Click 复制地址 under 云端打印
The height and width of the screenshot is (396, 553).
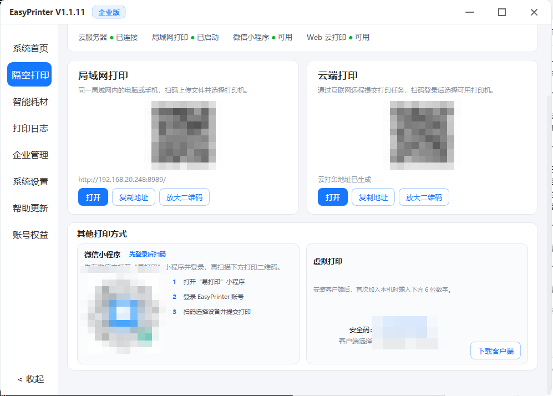(x=373, y=197)
